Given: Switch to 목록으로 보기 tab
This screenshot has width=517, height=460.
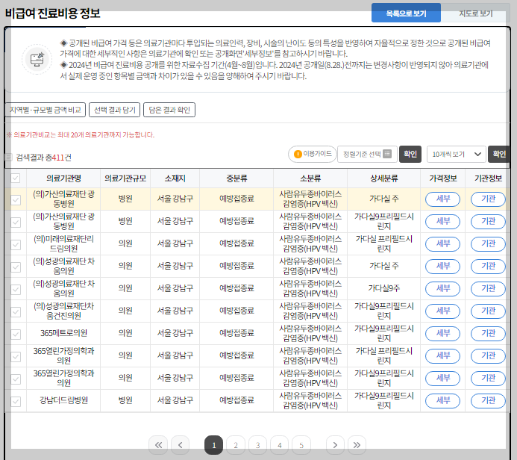Looking at the screenshot, I should [x=406, y=13].
